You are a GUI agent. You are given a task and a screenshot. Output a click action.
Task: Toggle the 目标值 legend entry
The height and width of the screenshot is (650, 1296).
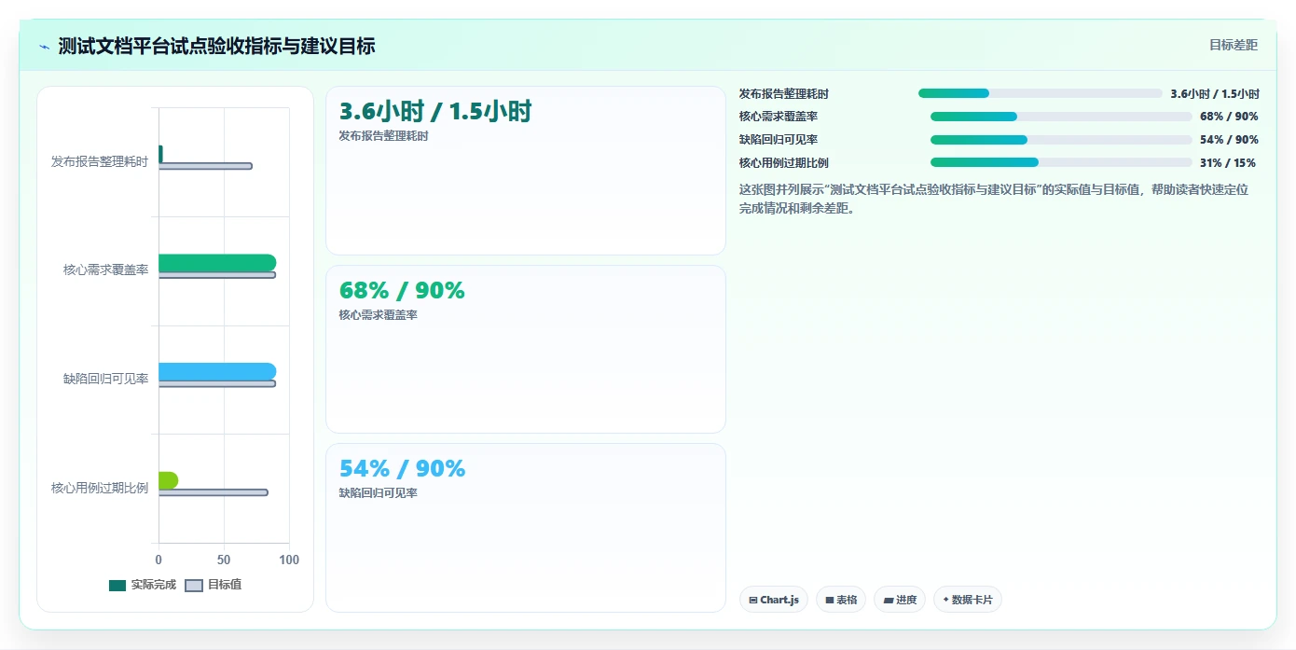click(214, 585)
